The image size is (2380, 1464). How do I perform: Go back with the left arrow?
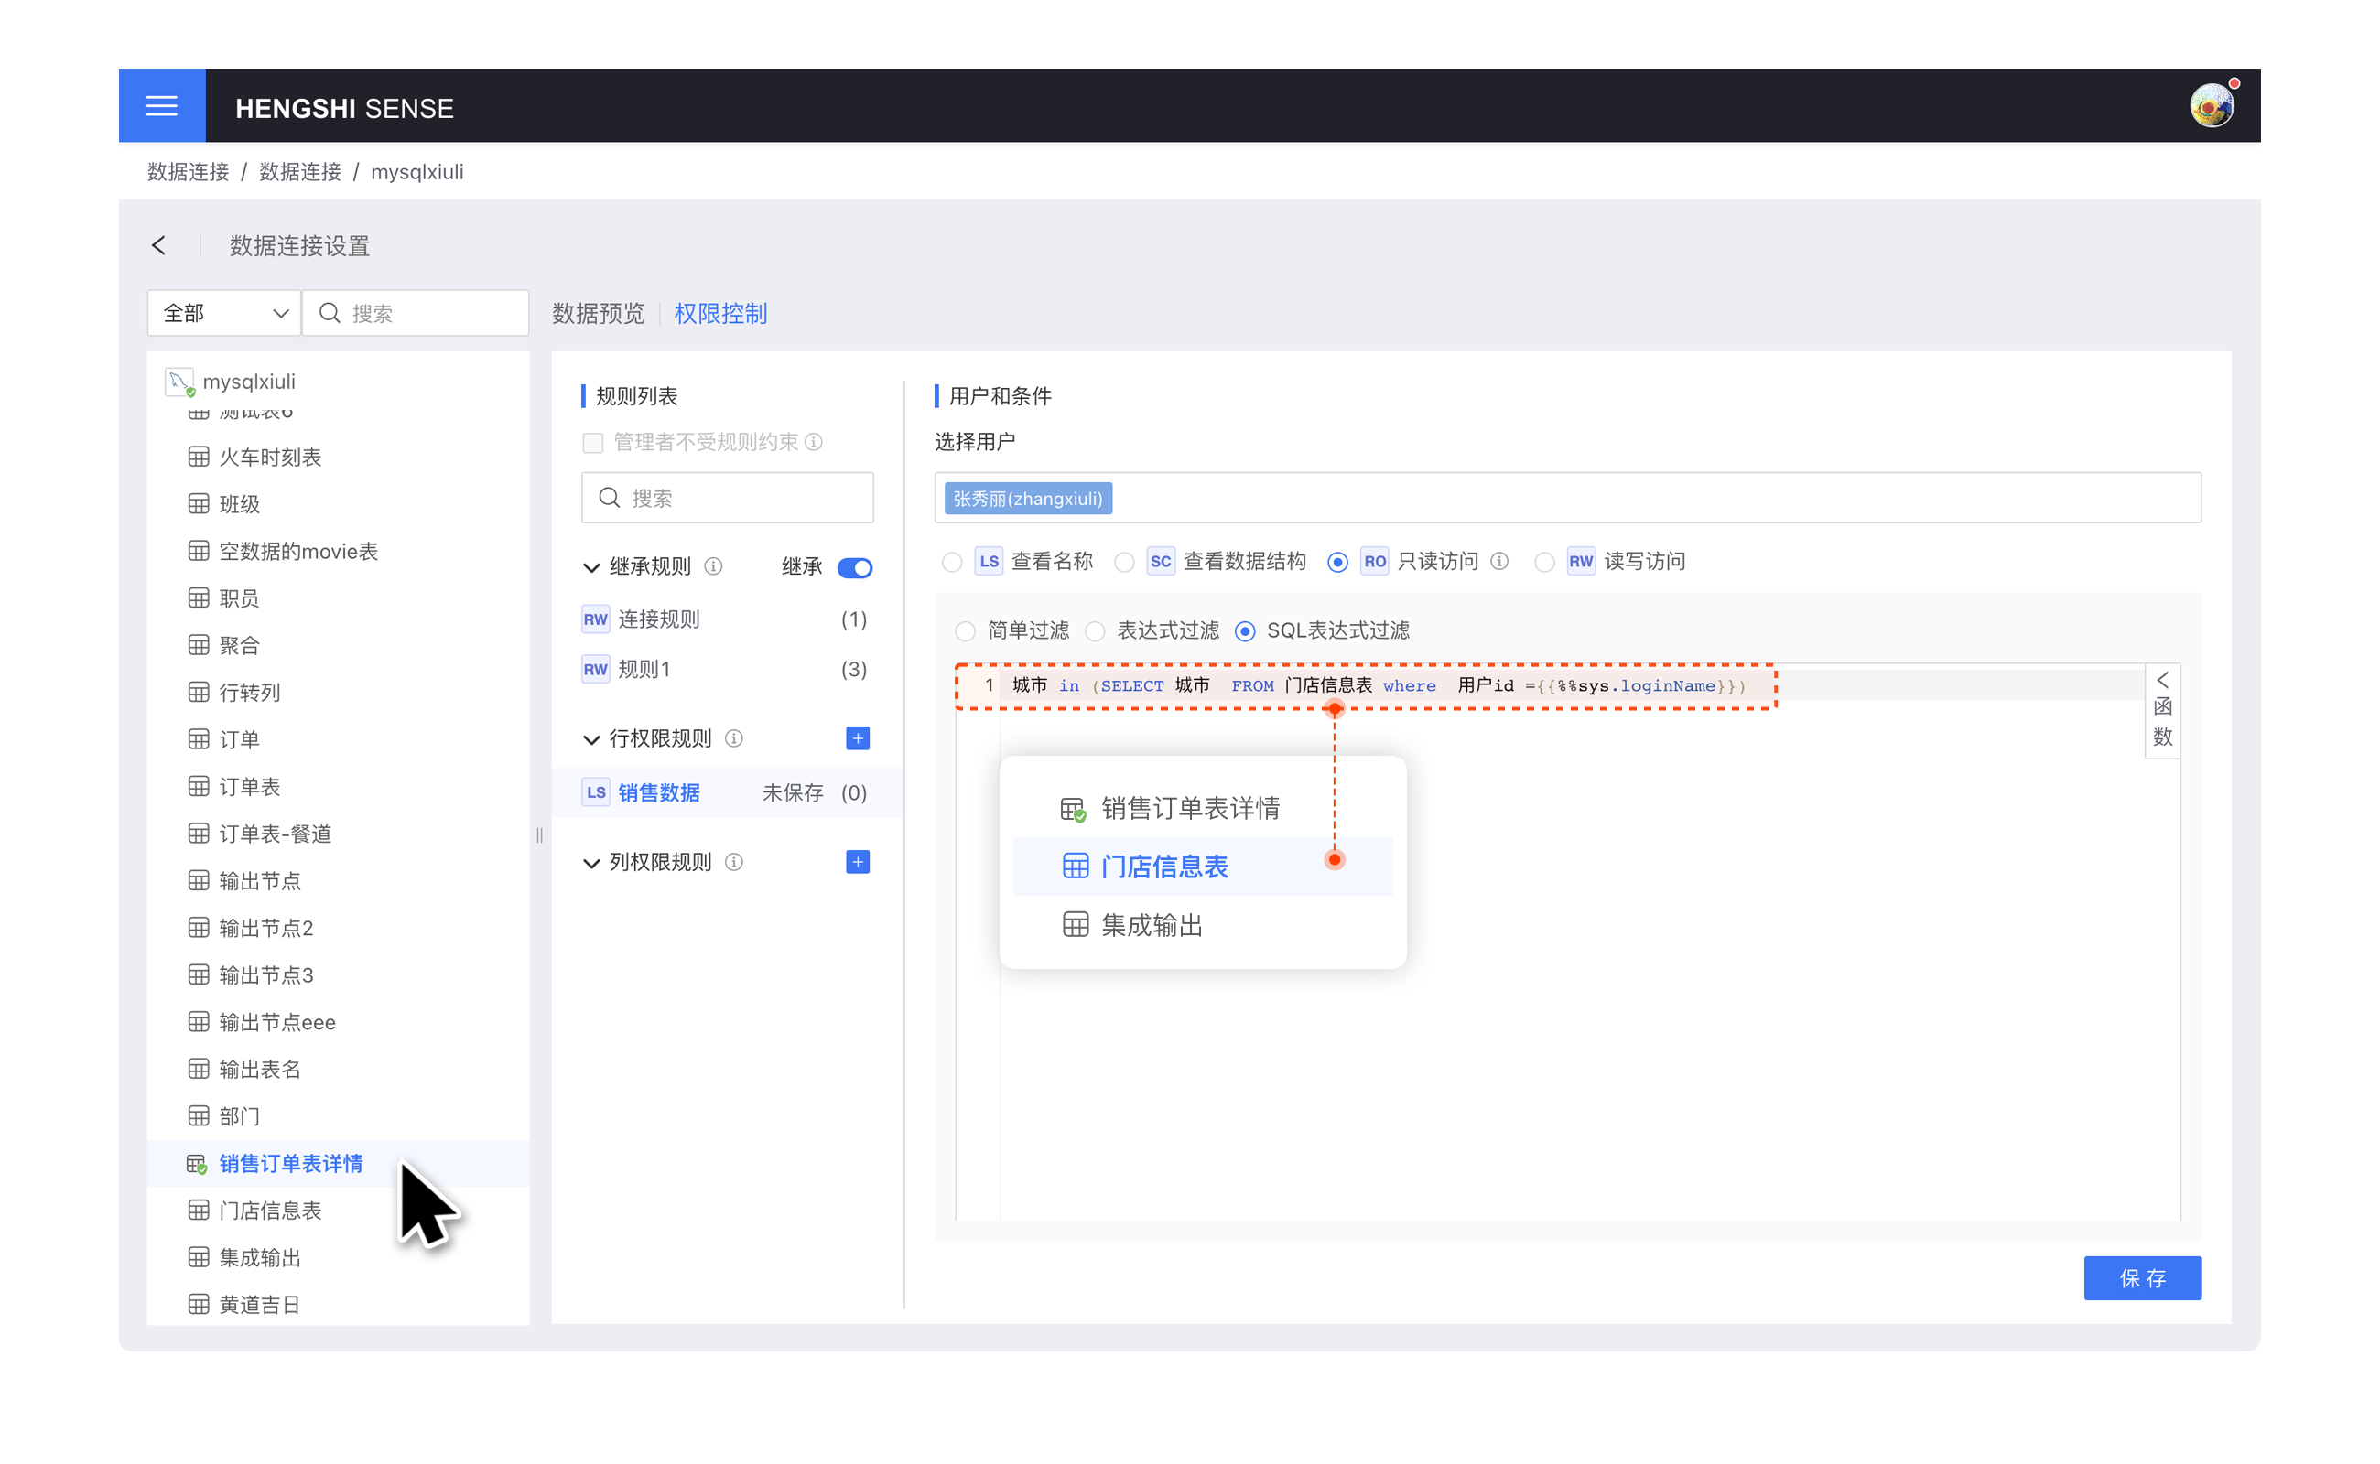(159, 245)
